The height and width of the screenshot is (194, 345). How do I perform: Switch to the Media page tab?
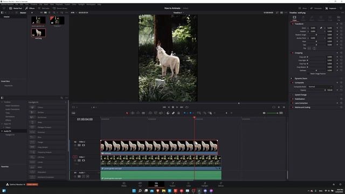124,184
